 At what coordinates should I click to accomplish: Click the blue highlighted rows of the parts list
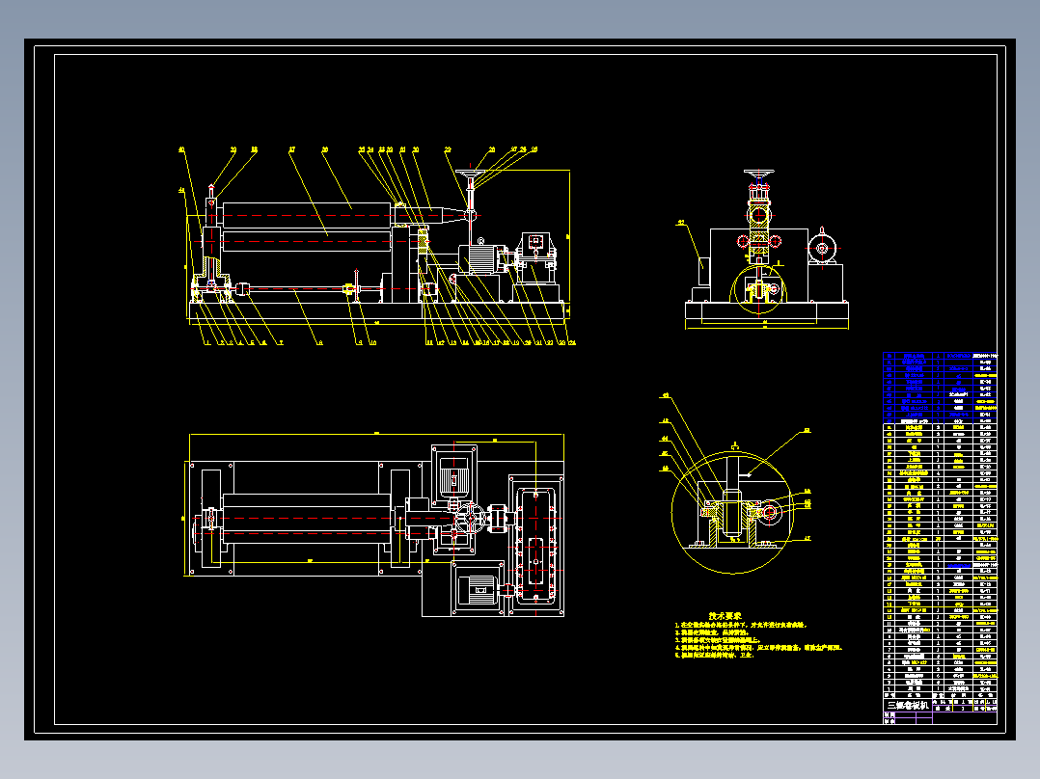940,388
